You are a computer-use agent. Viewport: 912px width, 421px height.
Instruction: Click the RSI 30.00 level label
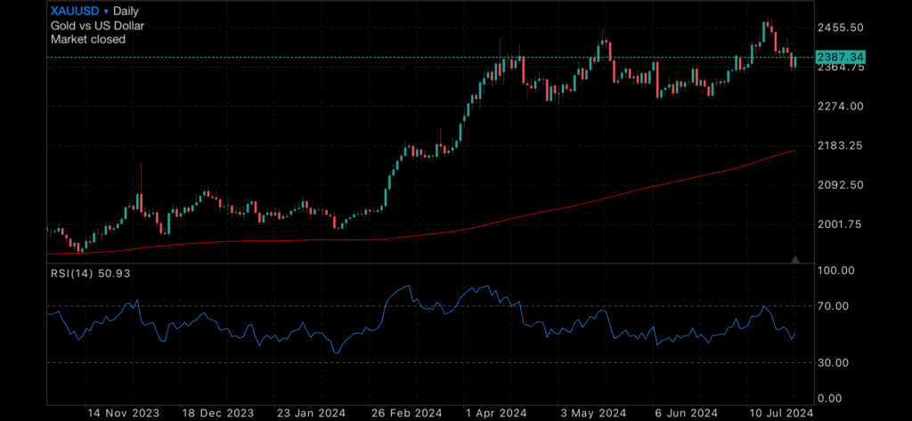(834, 363)
